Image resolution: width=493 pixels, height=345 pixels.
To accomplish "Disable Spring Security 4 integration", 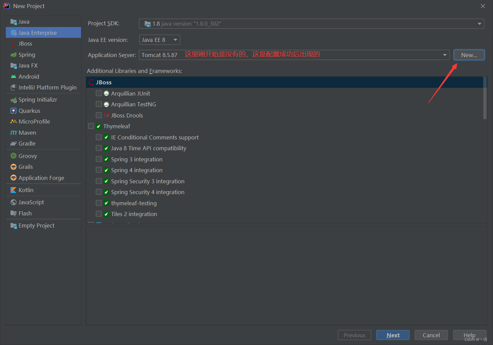I will pos(99,192).
